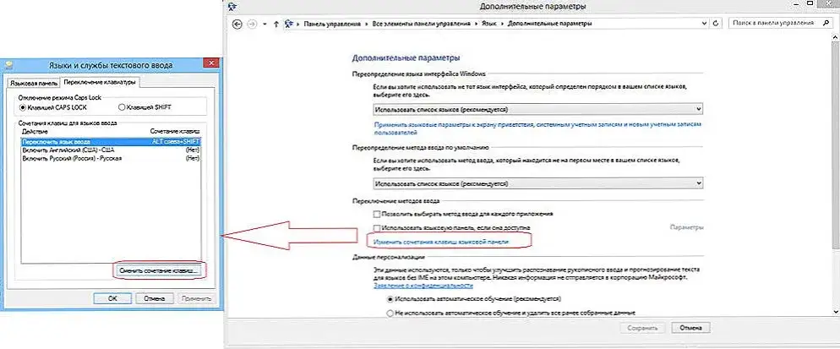Image resolution: width=840 pixels, height=349 pixels.
Task: Click the dialog icon in its title bar
Action: 9,65
